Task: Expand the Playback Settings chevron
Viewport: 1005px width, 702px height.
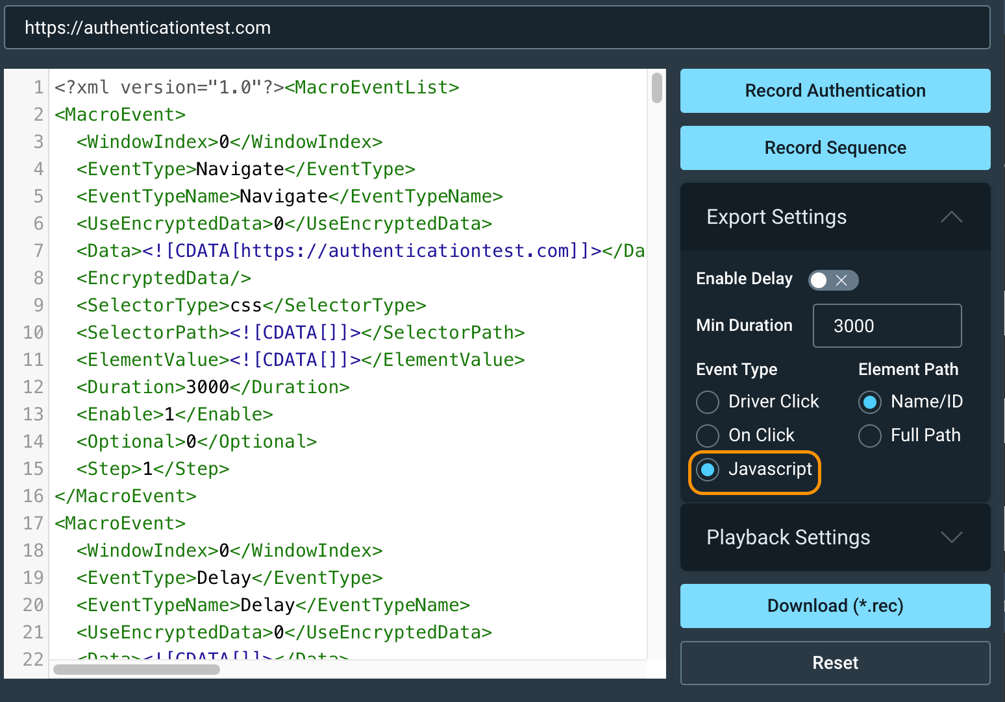Action: [x=951, y=537]
